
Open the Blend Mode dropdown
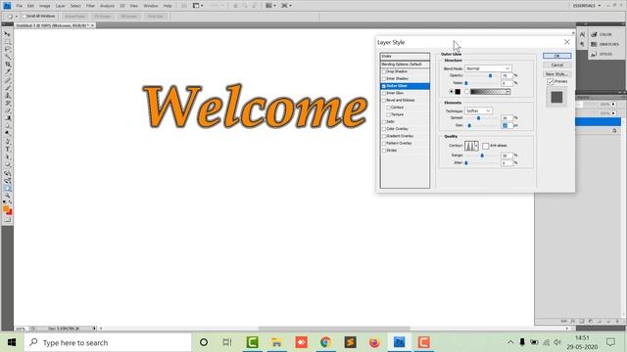coord(488,68)
